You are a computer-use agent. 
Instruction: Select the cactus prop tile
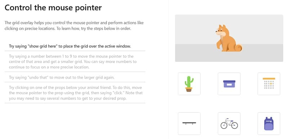pos(189,84)
